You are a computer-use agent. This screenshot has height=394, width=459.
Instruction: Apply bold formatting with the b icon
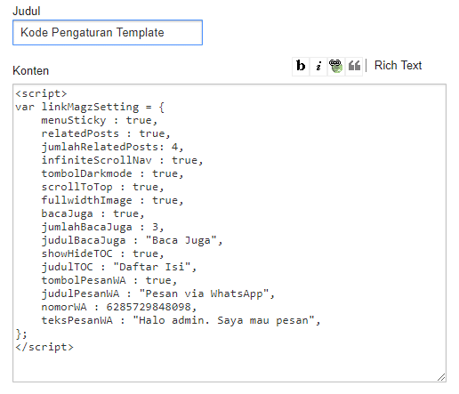[x=301, y=66]
